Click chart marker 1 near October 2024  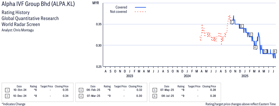232,22
